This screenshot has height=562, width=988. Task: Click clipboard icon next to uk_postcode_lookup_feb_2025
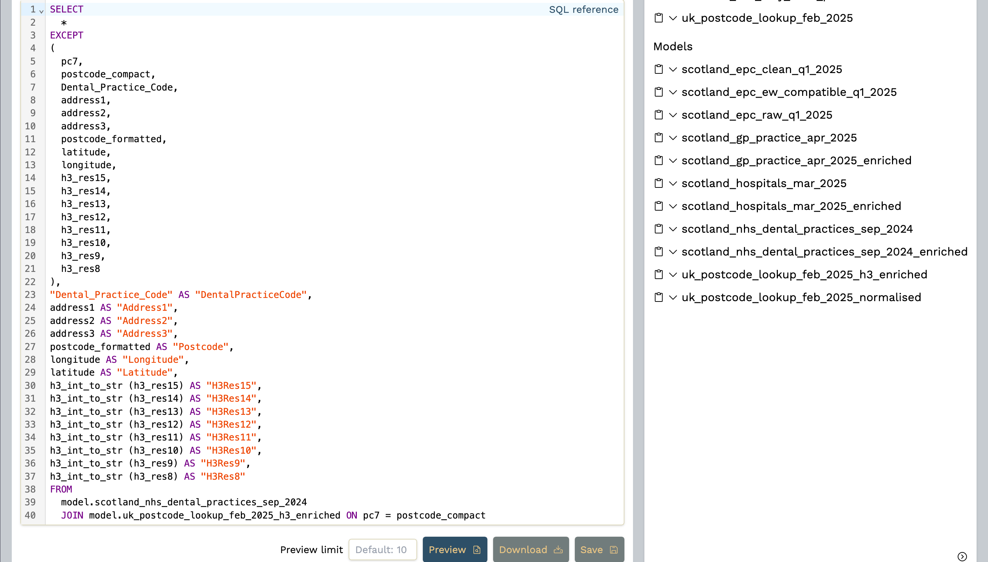click(658, 18)
